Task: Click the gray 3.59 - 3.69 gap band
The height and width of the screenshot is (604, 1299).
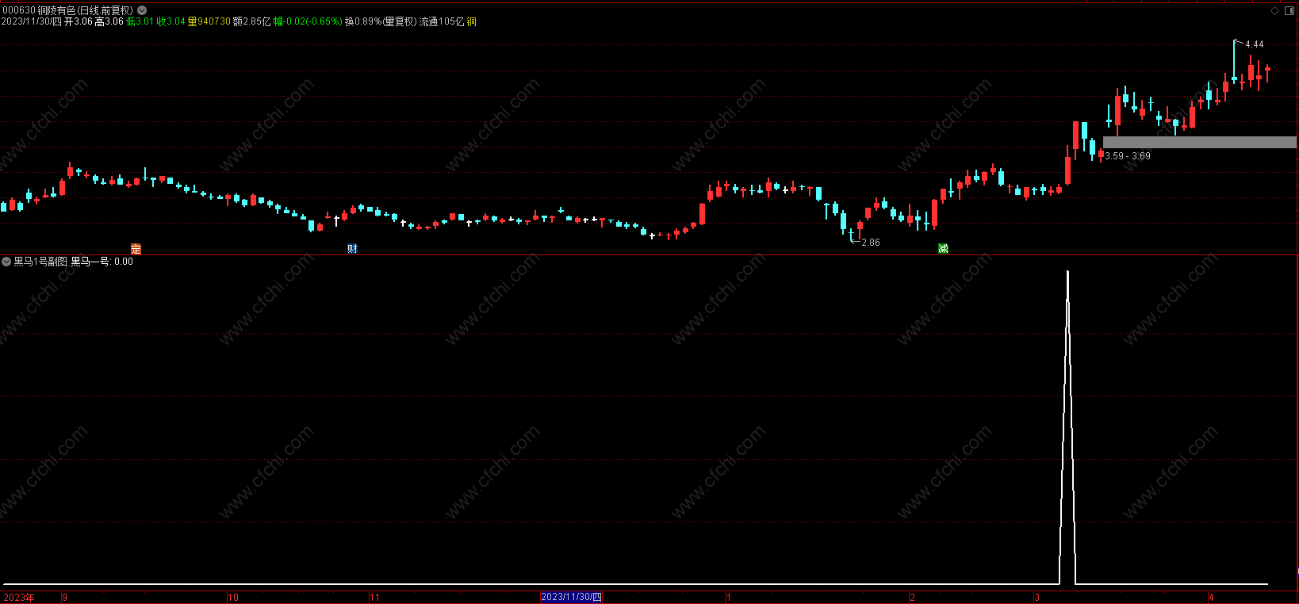Action: pos(1200,142)
